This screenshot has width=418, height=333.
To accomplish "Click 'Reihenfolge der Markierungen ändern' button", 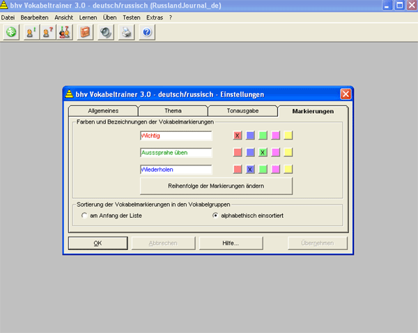I will [216, 186].
